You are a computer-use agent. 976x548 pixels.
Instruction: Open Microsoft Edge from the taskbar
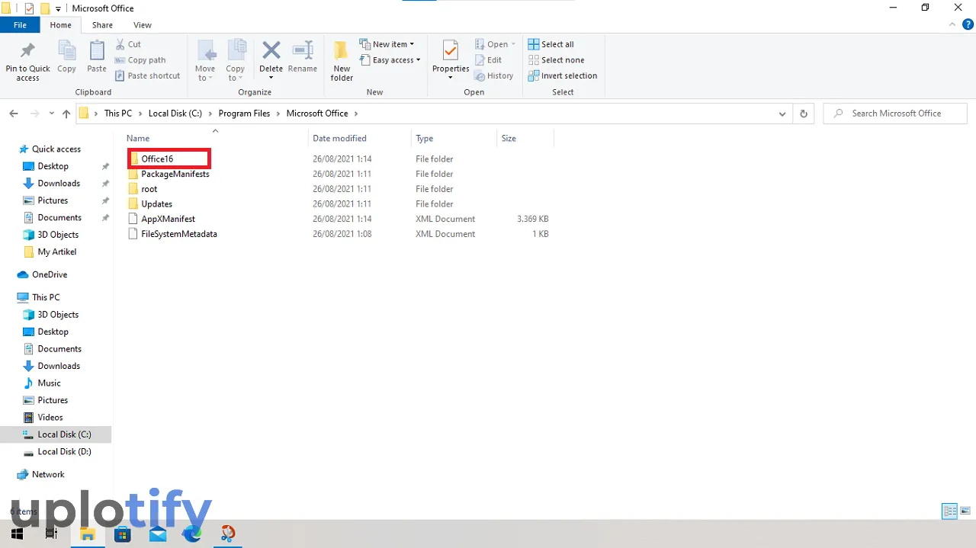click(192, 534)
